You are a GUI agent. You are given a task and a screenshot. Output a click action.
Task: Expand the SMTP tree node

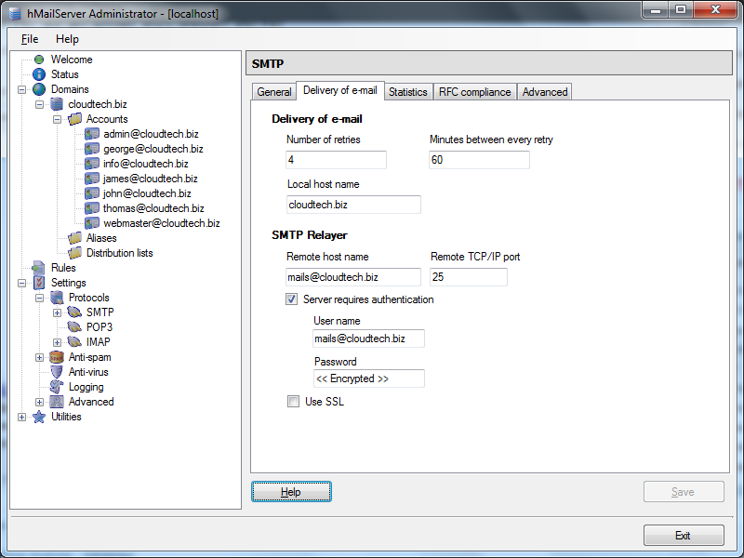click(x=57, y=312)
